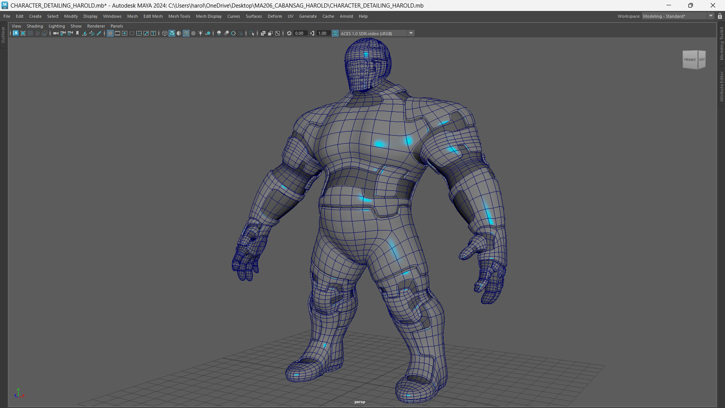Turn on use all lights shading
This screenshot has height=408, width=725.
tap(200, 33)
